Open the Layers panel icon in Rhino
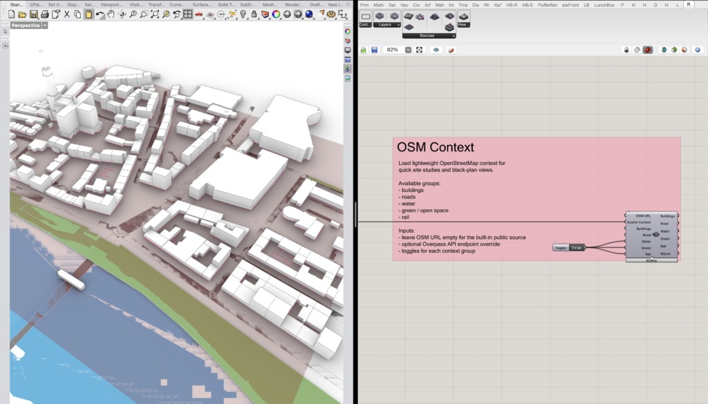 (265, 15)
